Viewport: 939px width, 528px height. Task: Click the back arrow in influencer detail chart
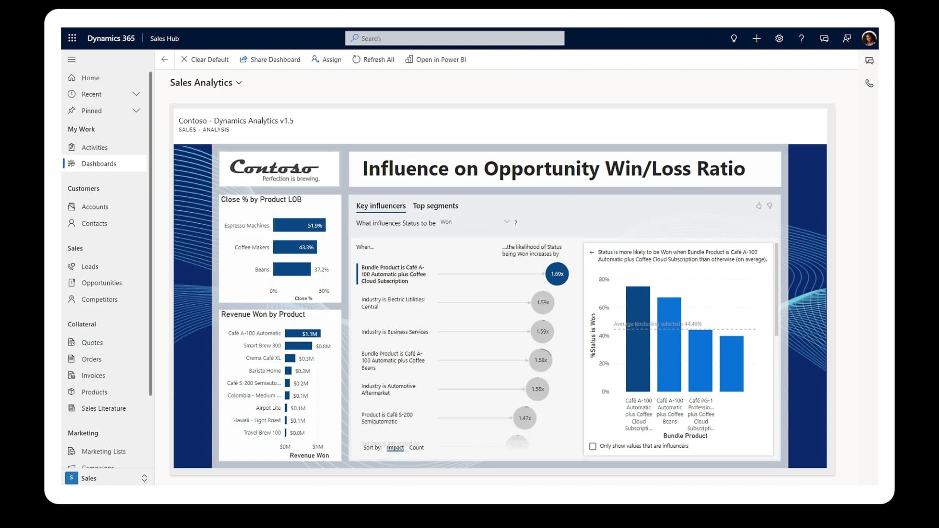pos(592,252)
